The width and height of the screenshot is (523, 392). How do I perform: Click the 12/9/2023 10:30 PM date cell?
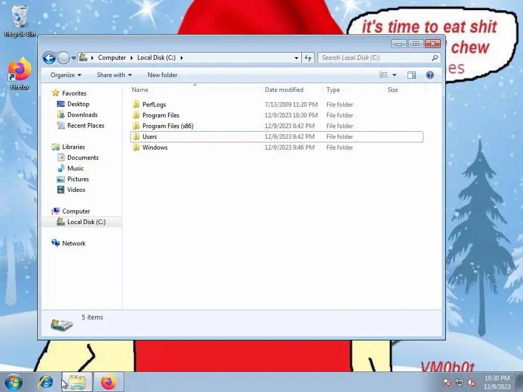point(291,115)
